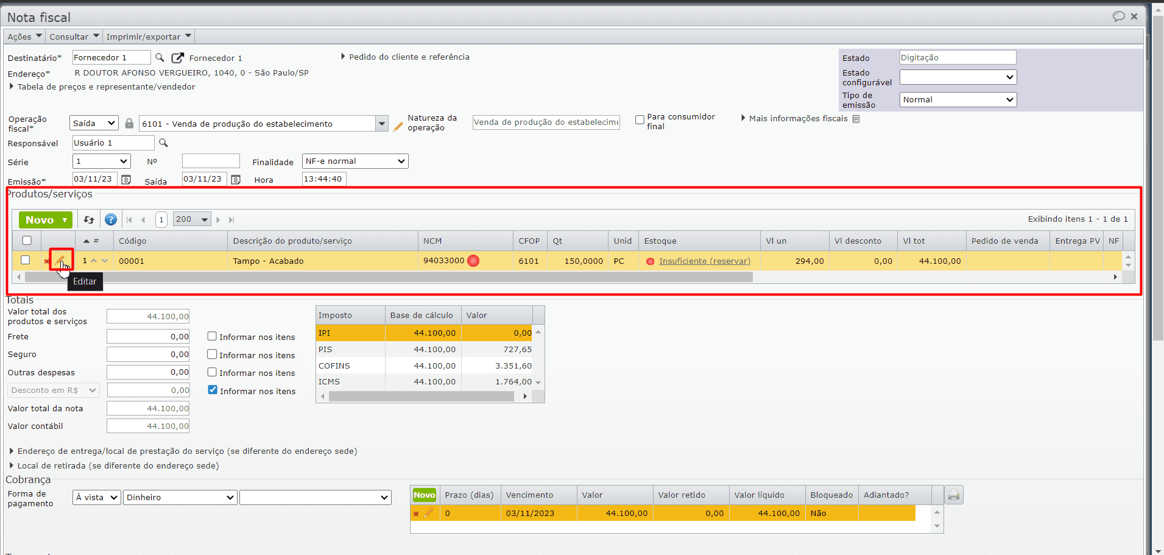Toggle Informar nos itens for Outras despesas

point(212,372)
